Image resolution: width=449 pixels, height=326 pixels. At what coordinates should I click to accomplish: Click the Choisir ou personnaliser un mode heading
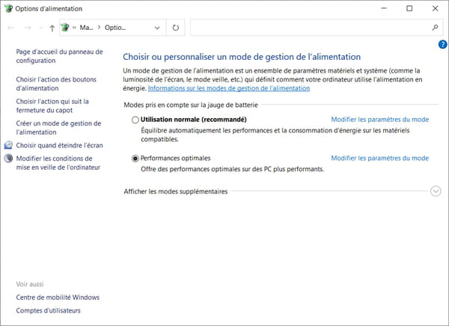pos(242,57)
